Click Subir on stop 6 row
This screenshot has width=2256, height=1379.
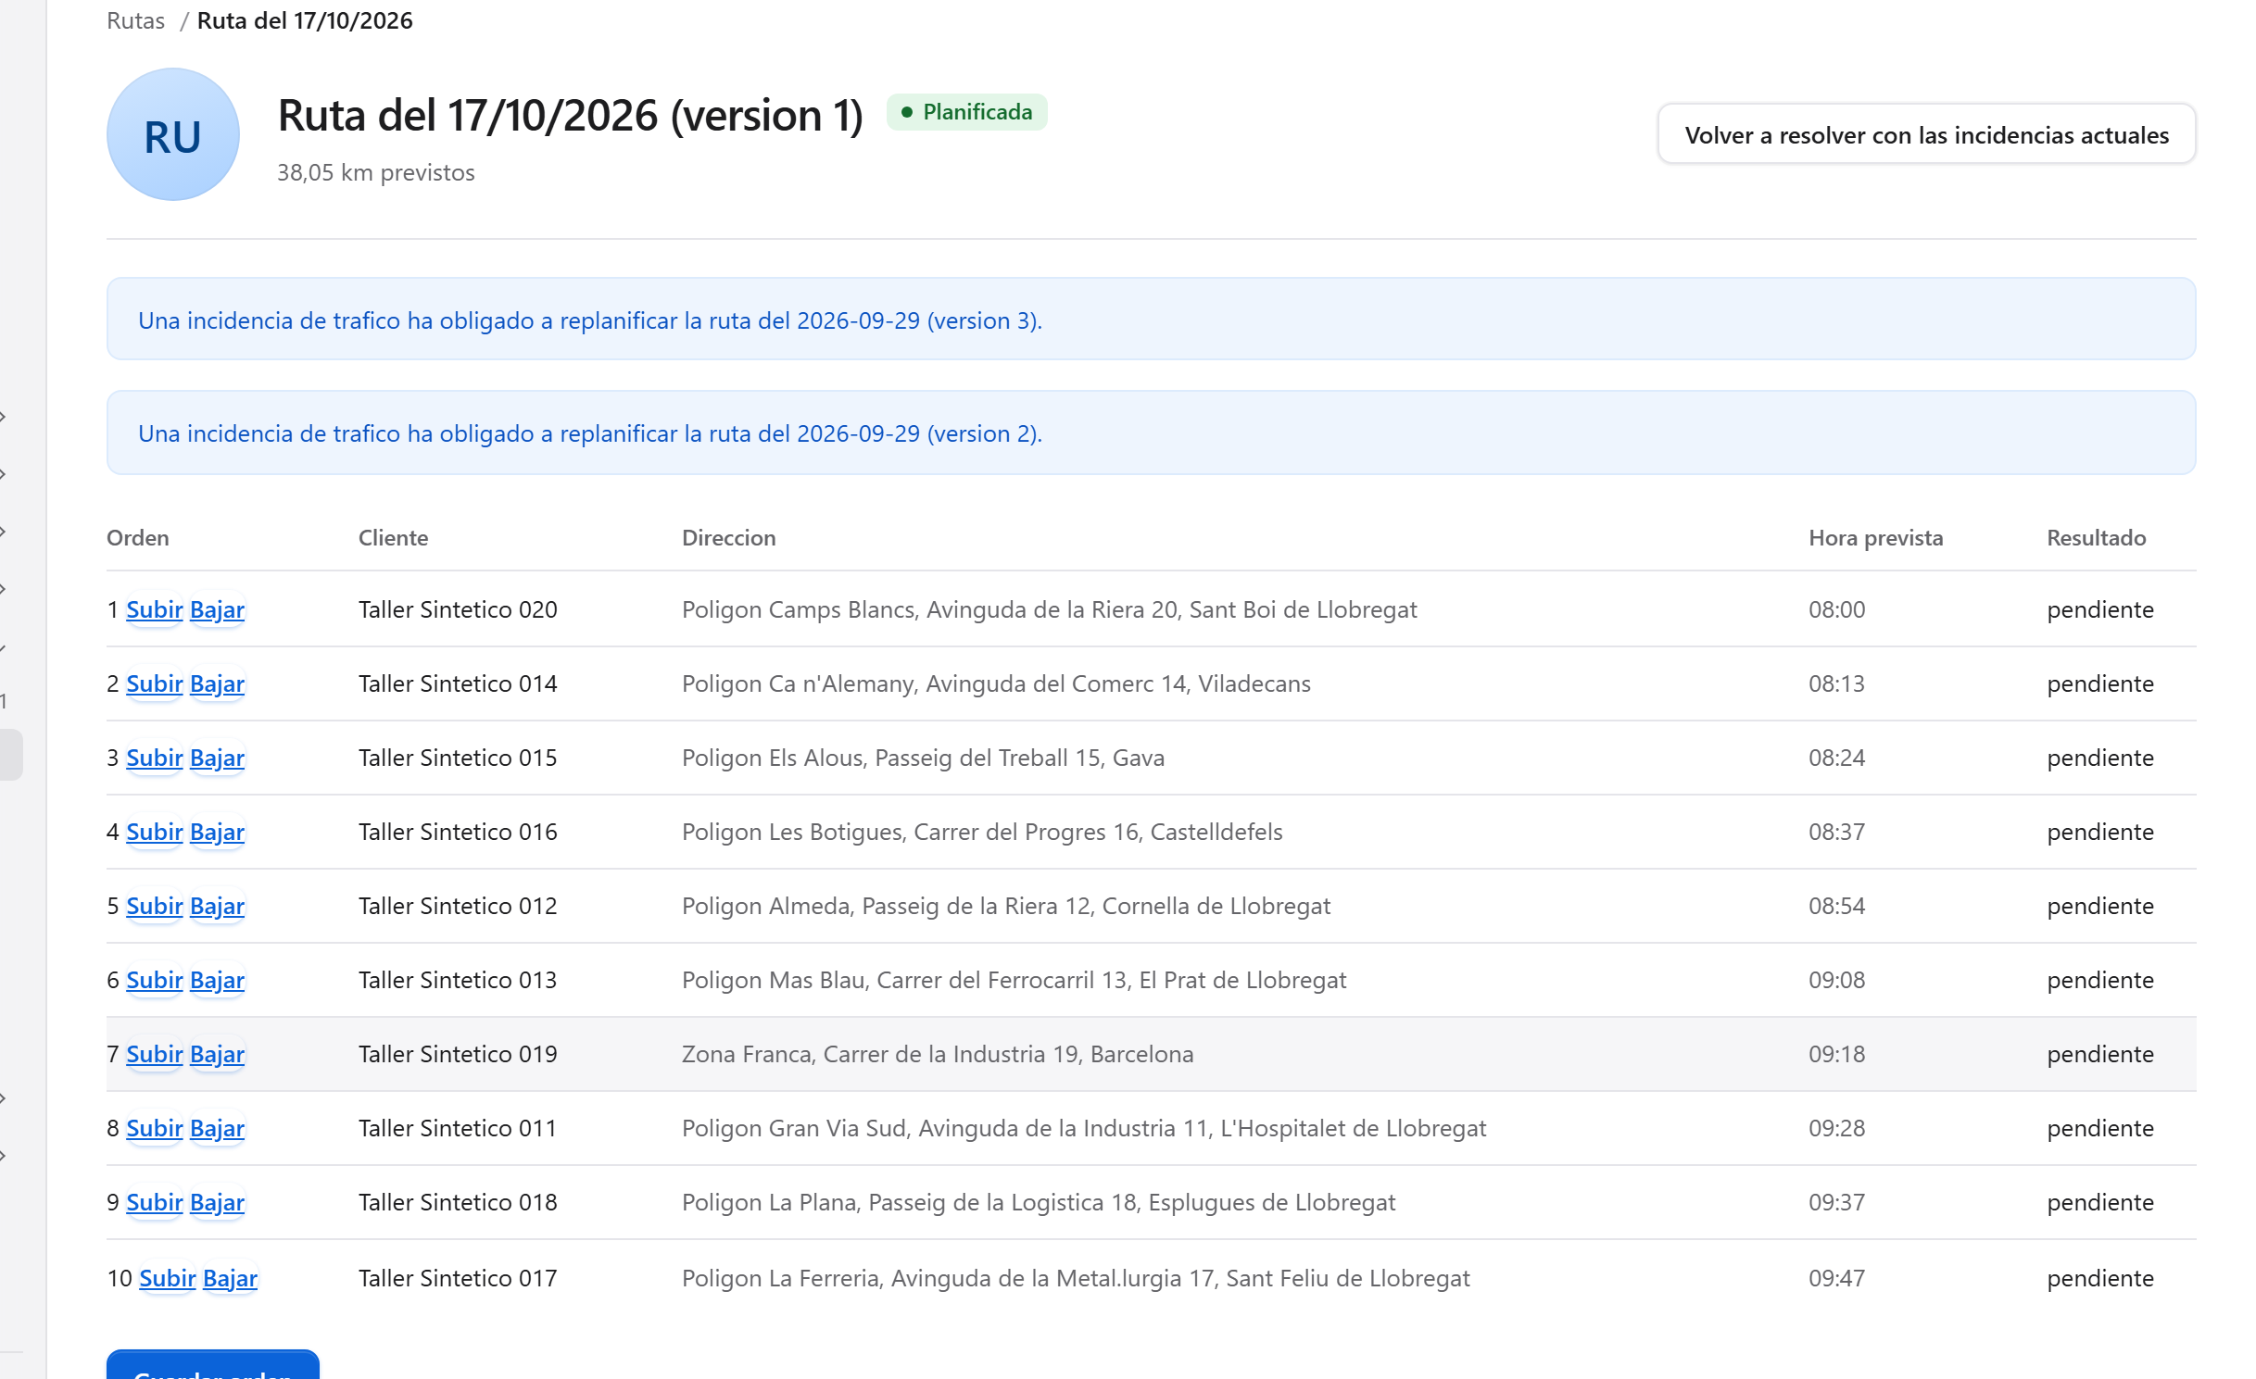click(x=155, y=980)
